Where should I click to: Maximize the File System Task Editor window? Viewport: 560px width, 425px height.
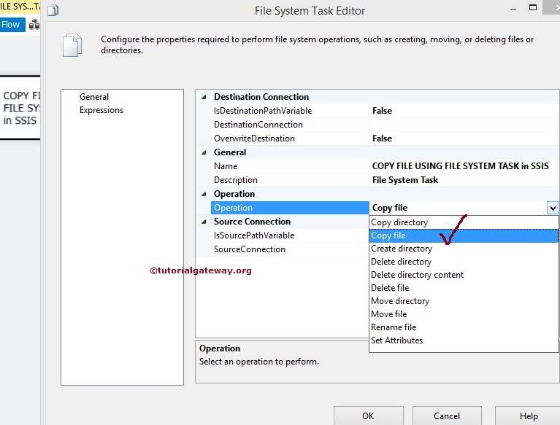click(x=533, y=7)
